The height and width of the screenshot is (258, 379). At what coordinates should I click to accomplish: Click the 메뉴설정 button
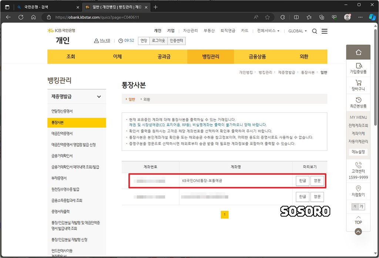point(358,152)
